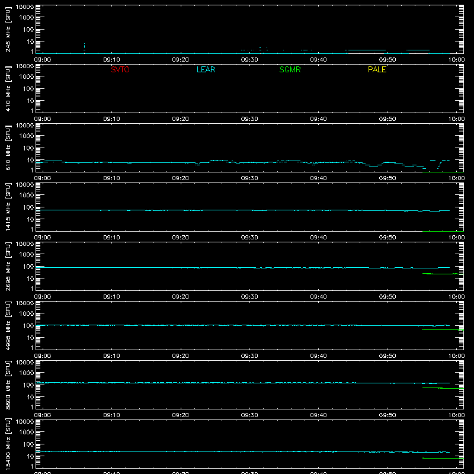Viewport: 474px width, 474px height.
Task: Click the 09:10 tick under the 245 MHz panel
Action: pyautogui.click(x=111, y=60)
